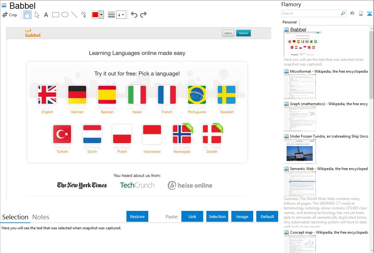Paste as Selection
This screenshot has width=374, height=253.
click(217, 217)
